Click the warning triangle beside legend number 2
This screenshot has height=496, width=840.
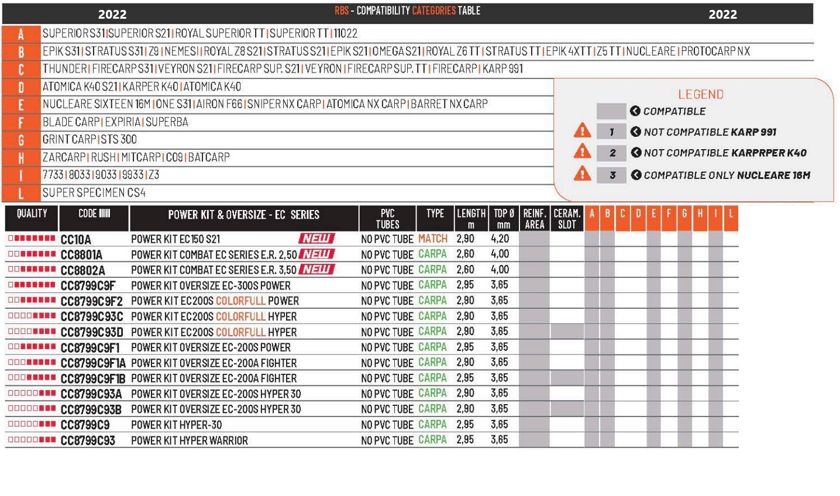[x=582, y=151]
